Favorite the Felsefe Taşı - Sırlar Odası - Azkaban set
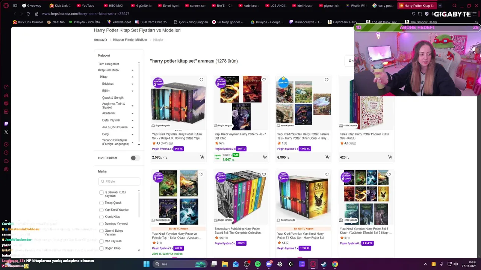The height and width of the screenshot is (270, 481). (x=201, y=174)
